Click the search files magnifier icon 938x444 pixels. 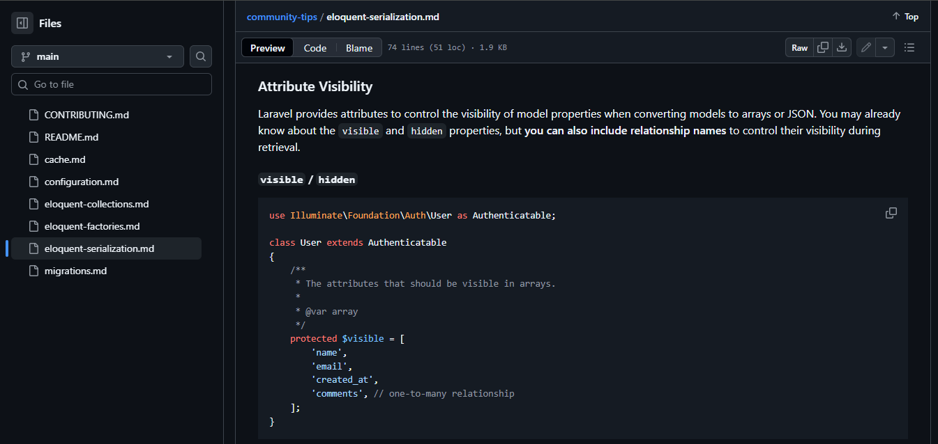pos(201,56)
